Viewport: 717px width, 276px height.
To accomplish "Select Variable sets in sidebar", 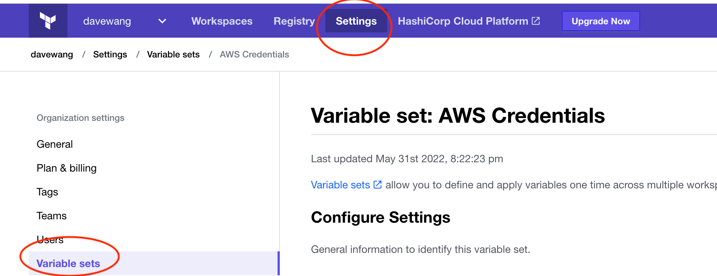I will [153, 263].
